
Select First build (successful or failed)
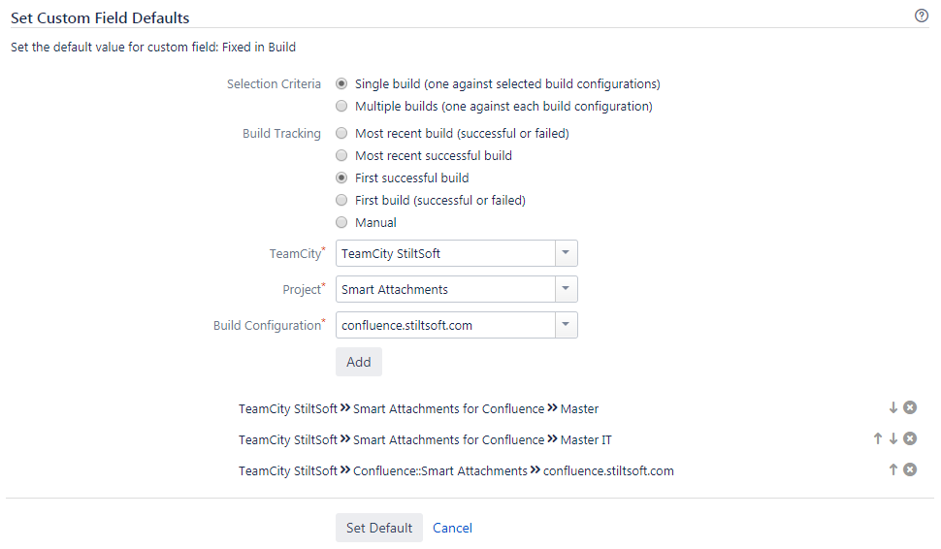pos(341,201)
